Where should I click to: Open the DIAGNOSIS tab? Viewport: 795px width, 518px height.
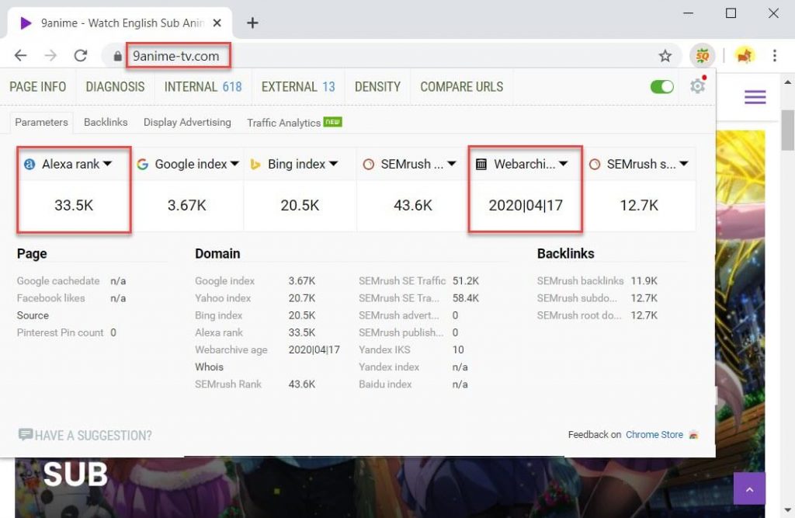point(115,87)
